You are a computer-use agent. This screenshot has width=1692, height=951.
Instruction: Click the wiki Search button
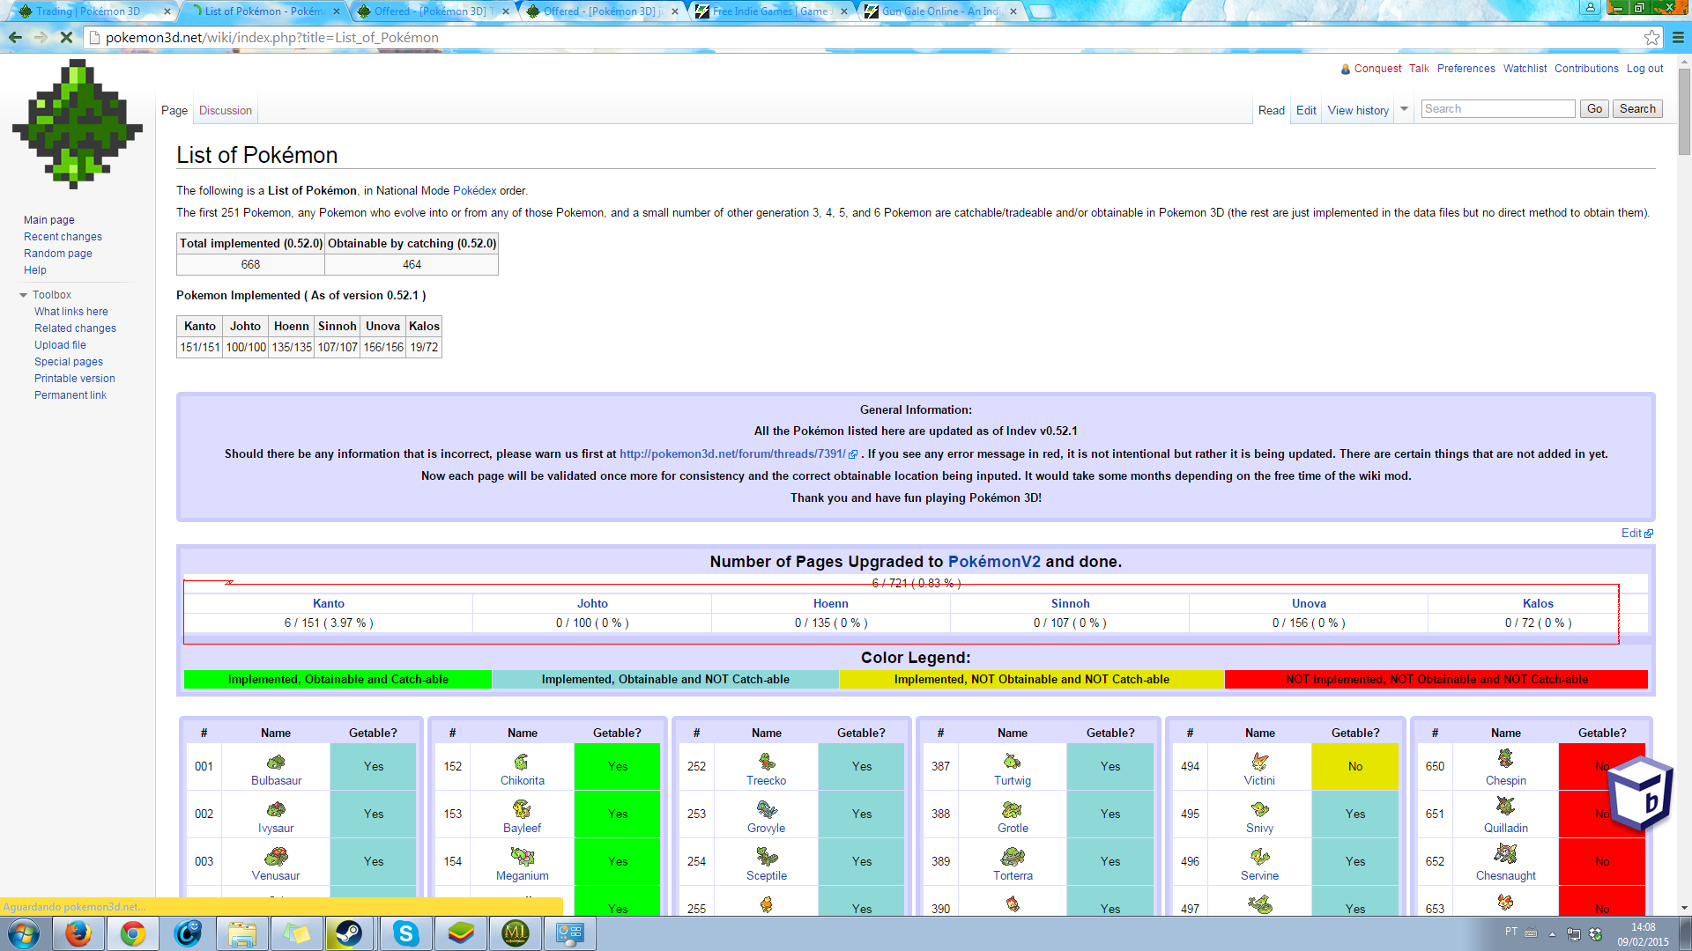click(x=1637, y=109)
